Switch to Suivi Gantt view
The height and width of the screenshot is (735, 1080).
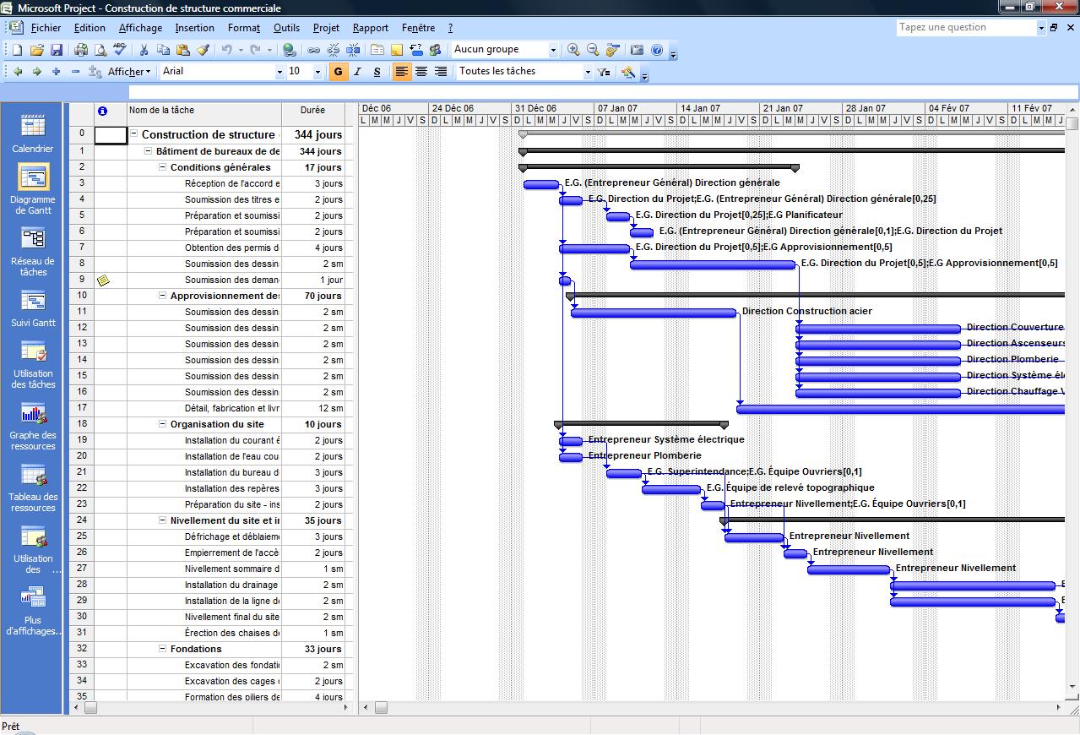click(33, 308)
